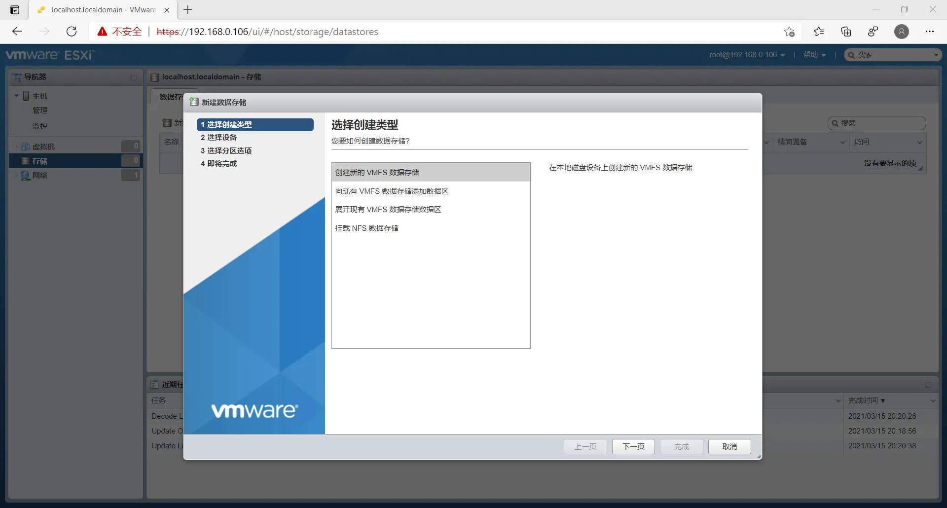Screen dimensions: 947x508
Task: Select the 创建新的 VMFS 数据存储 option
Action: tap(378, 172)
